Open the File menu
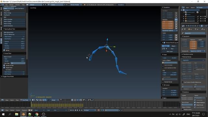 point(6,5)
